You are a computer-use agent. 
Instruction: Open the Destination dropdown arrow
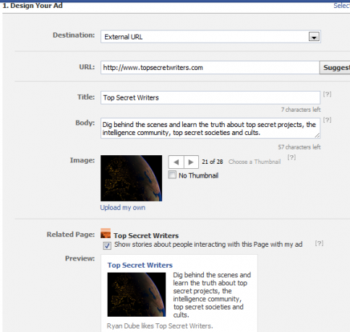pos(314,37)
